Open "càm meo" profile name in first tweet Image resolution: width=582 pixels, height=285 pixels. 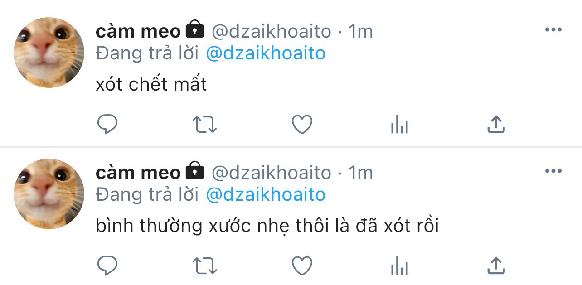138,31
